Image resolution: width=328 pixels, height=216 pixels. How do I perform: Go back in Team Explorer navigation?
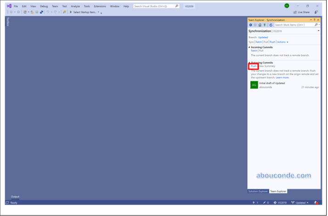tap(251, 25)
